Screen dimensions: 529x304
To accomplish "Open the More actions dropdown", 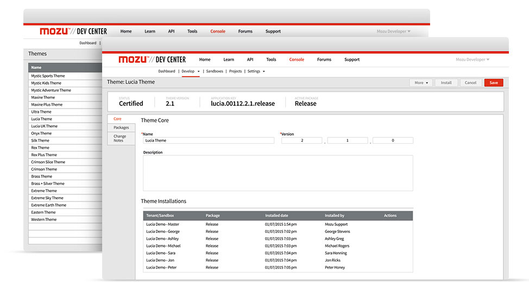I will click(421, 83).
